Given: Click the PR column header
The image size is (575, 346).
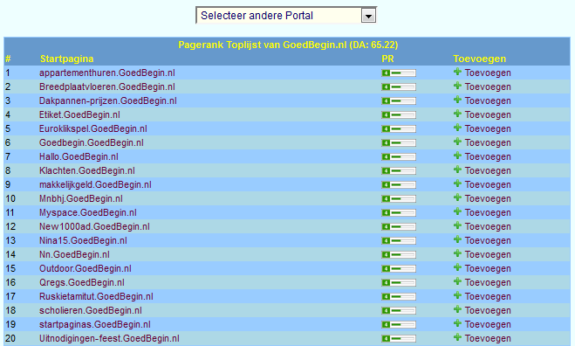Looking at the screenshot, I should tap(387, 59).
